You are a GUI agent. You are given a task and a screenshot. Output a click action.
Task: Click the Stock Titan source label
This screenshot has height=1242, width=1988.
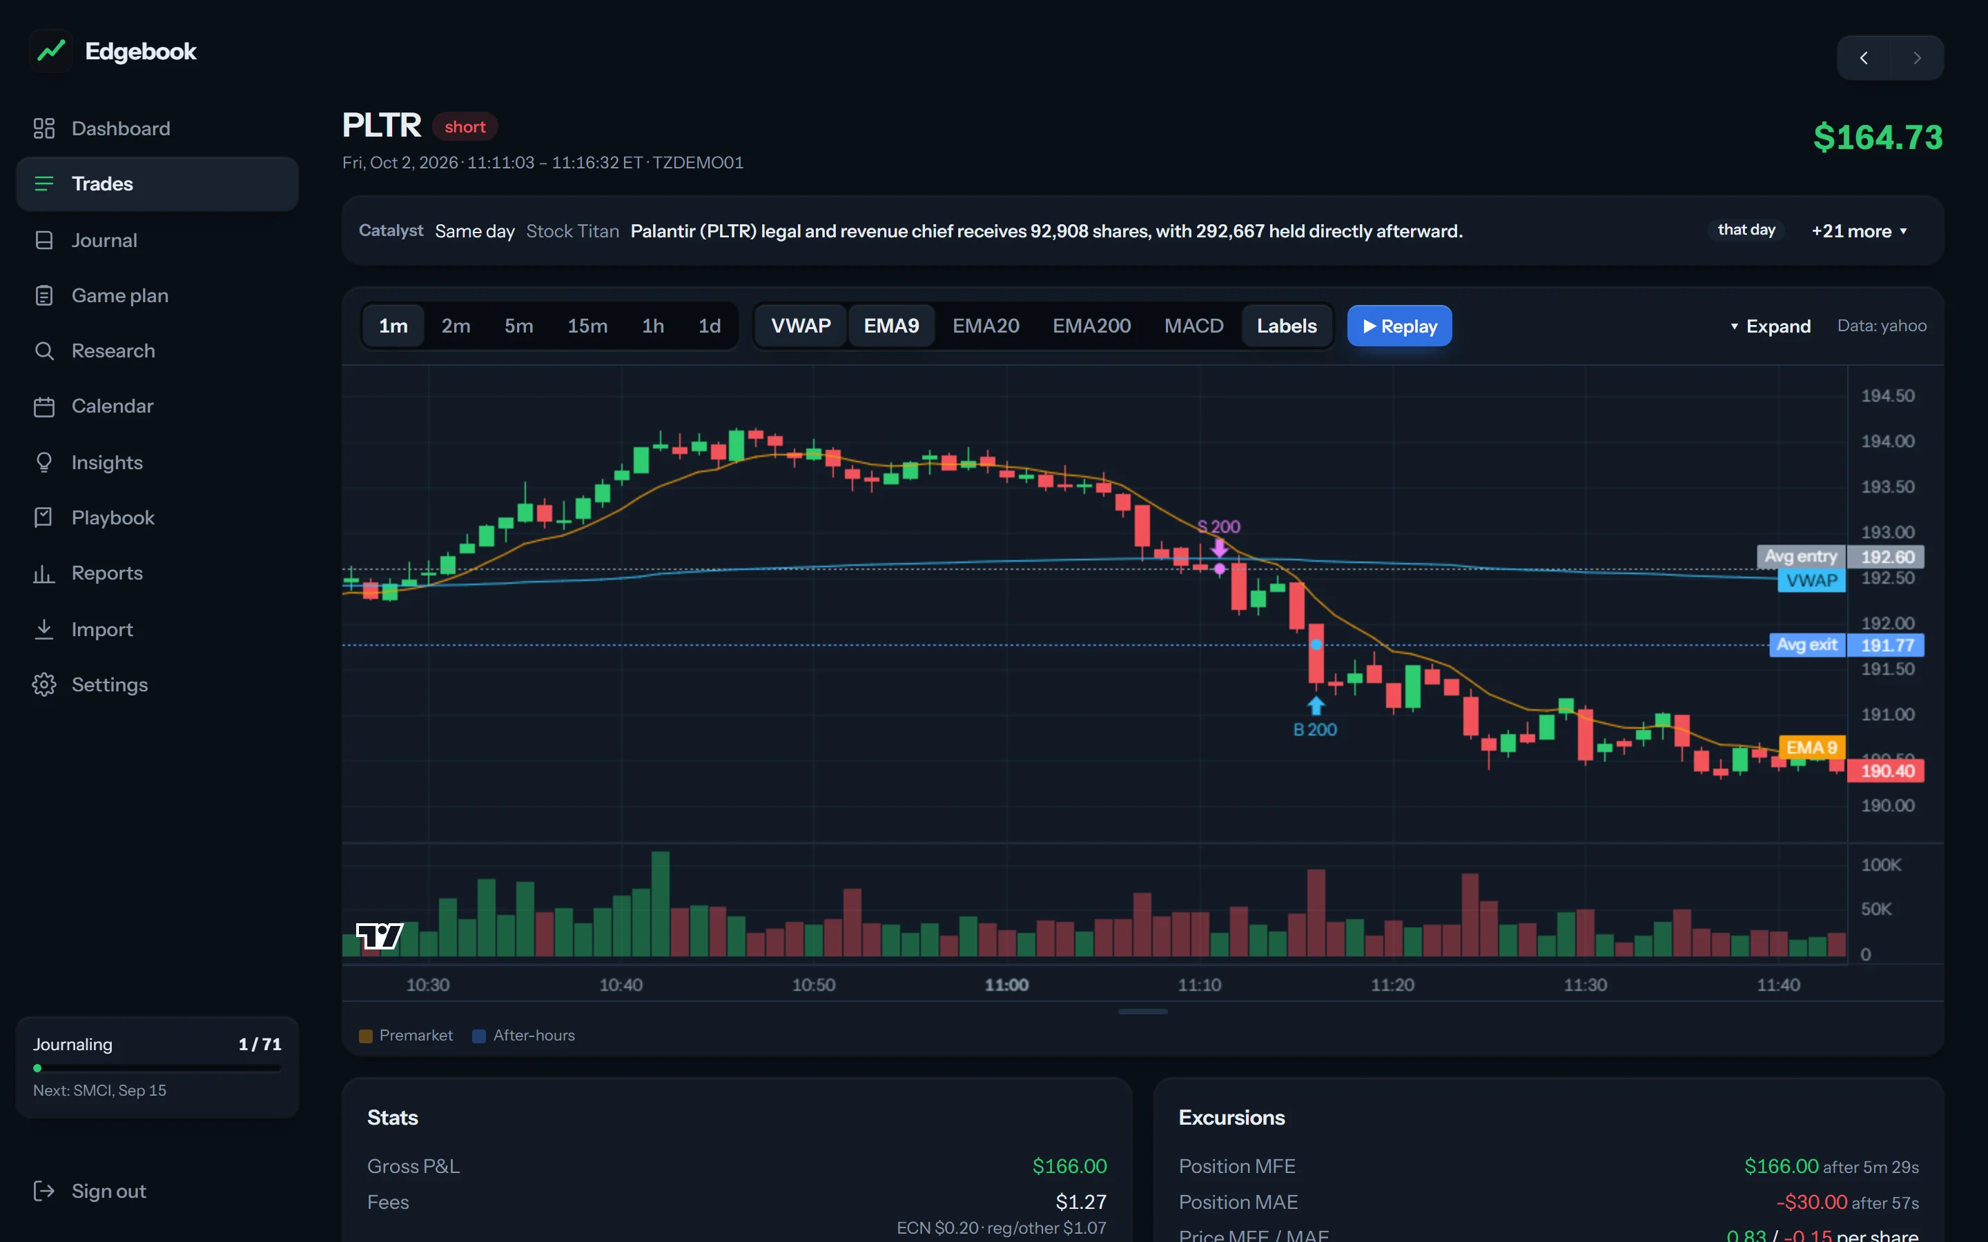point(572,232)
